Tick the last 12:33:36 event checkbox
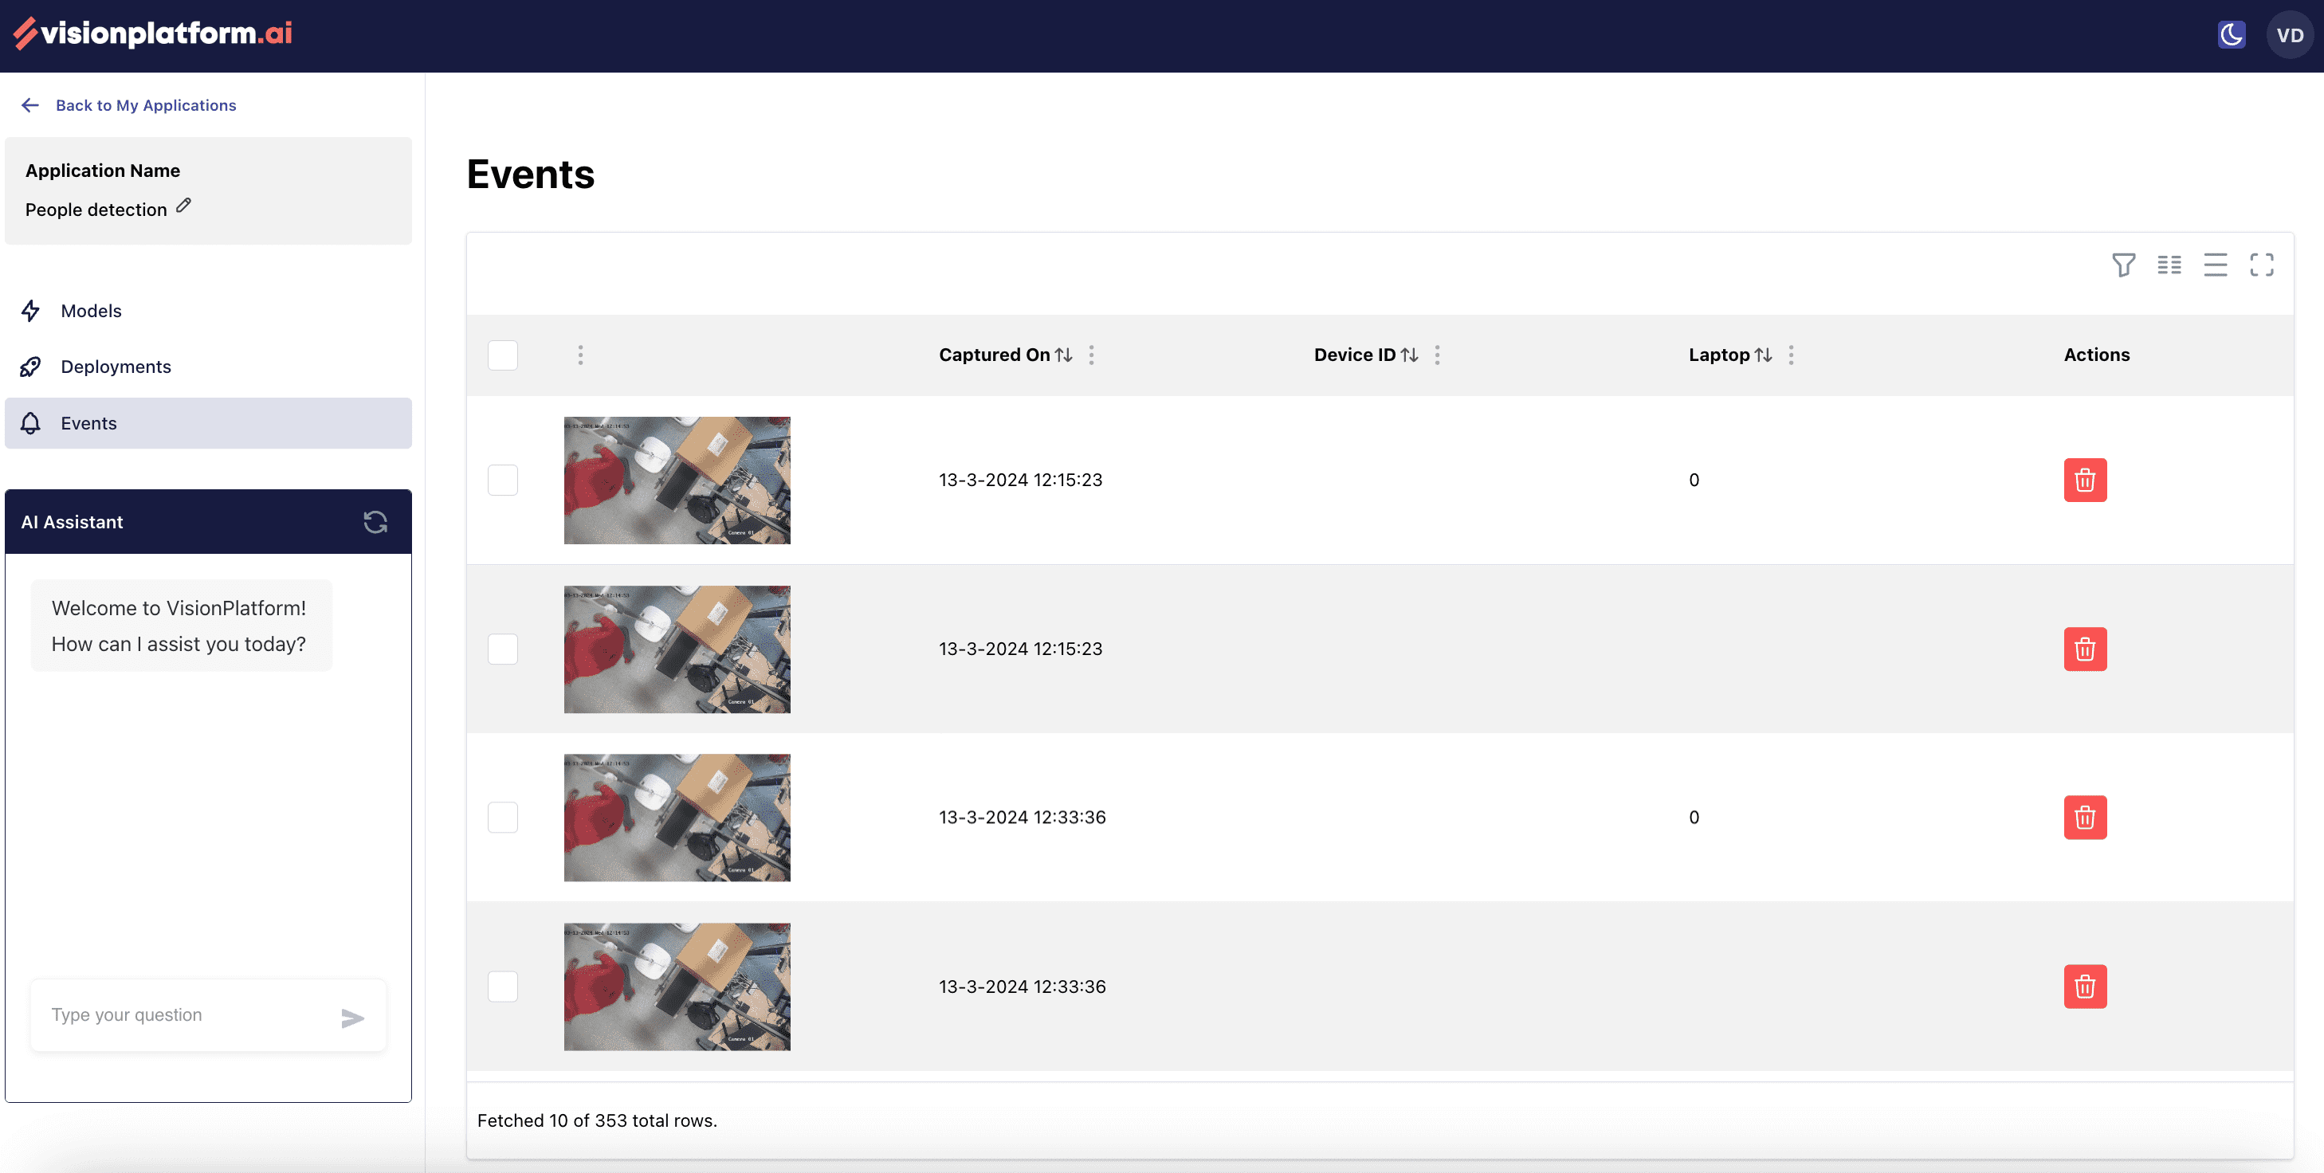This screenshot has width=2324, height=1173. 503,987
